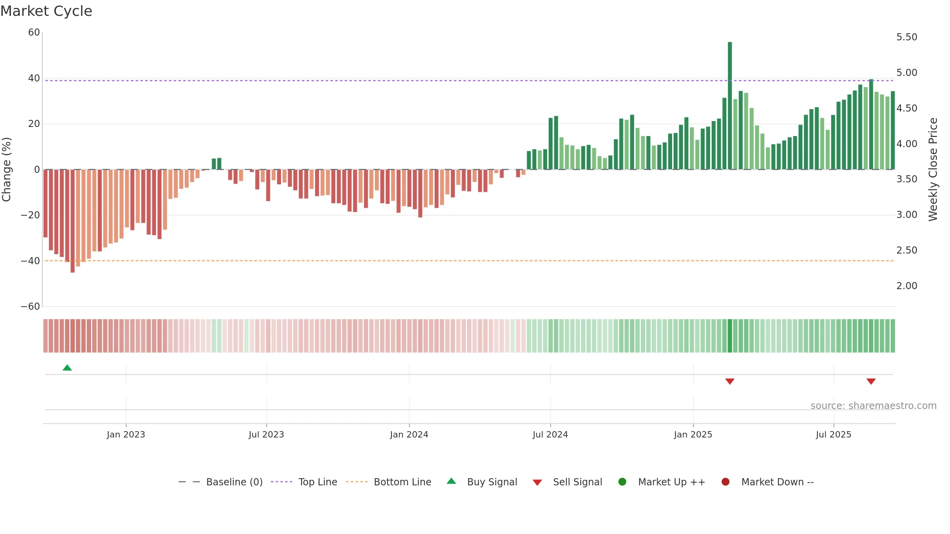Viewport: 950px width, 534px height.
Task: Click the dark green heatmap strip cell
Action: click(730, 336)
